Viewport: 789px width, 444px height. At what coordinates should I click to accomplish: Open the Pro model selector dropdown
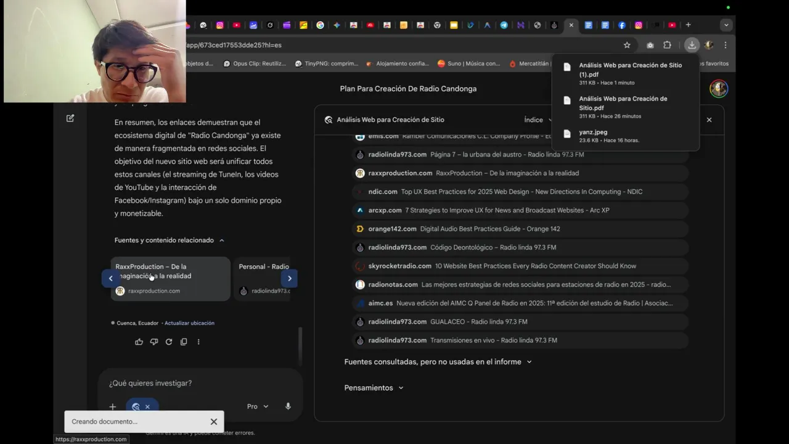tap(258, 406)
